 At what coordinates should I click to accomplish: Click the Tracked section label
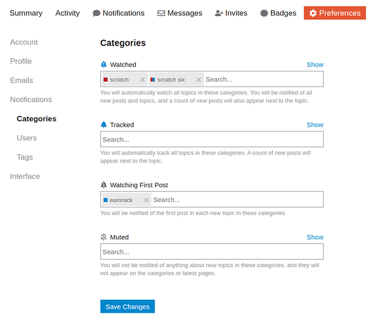122,125
